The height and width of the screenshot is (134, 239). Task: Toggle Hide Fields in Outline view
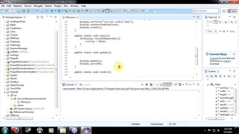click(216, 76)
